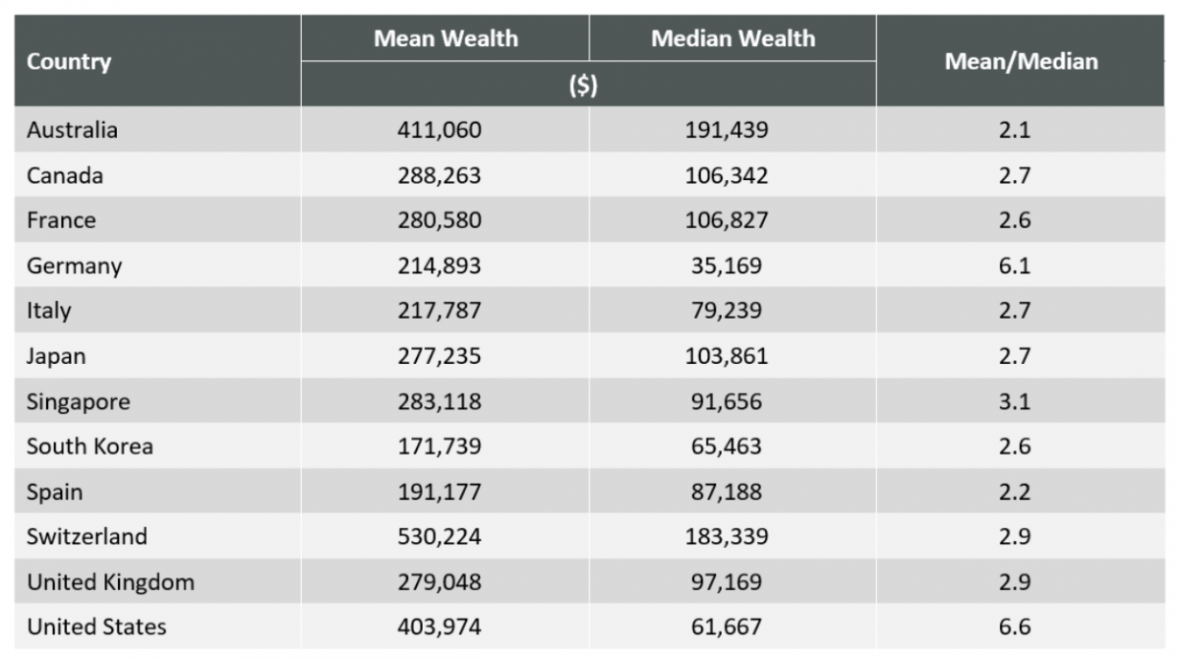Select the Australia country cell
The height and width of the screenshot is (660, 1180).
click(72, 130)
